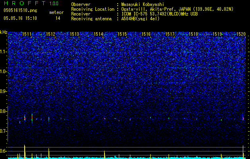
Task: Click the 1.0 kHz axis label
Action: tap(4, 72)
